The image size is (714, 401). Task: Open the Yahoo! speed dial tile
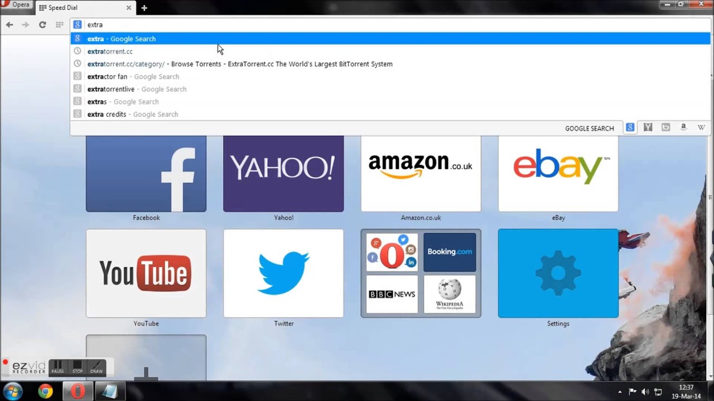[283, 173]
